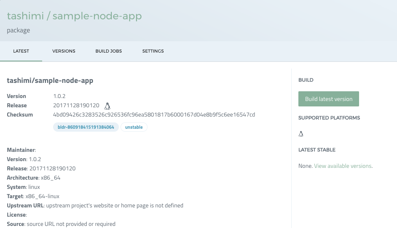Click the Source URL not provided line
Viewport: 397px width, 228px height.
[61, 224]
